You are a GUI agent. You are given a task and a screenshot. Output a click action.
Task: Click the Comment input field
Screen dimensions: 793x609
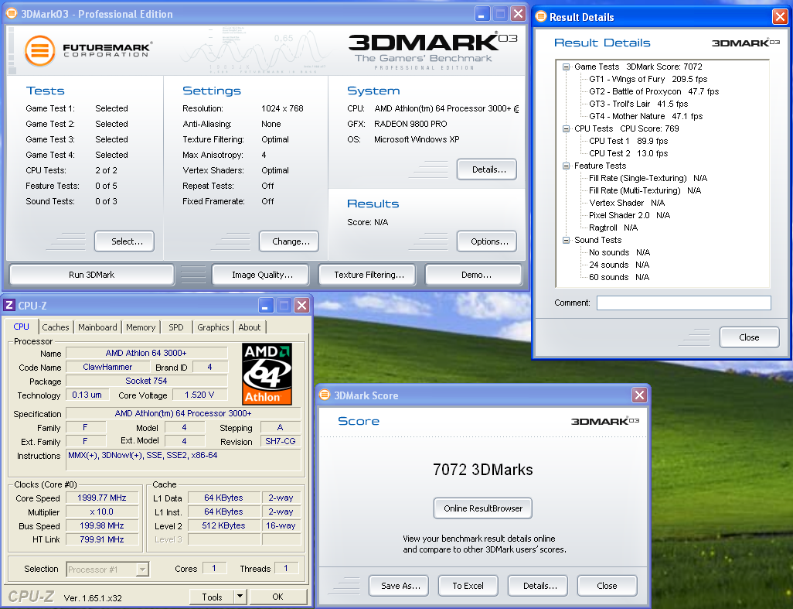click(x=684, y=303)
